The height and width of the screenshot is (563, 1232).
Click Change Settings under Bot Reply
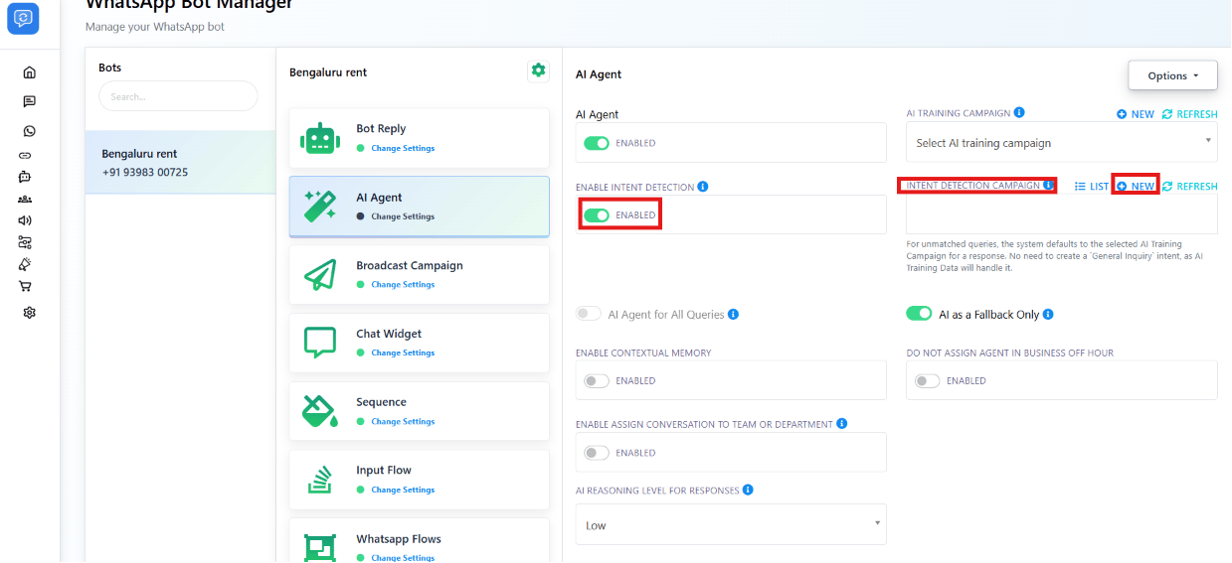pyautogui.click(x=403, y=148)
